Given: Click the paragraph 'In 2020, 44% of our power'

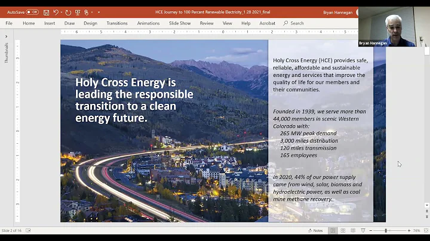Looking at the screenshot, I should [318, 188].
